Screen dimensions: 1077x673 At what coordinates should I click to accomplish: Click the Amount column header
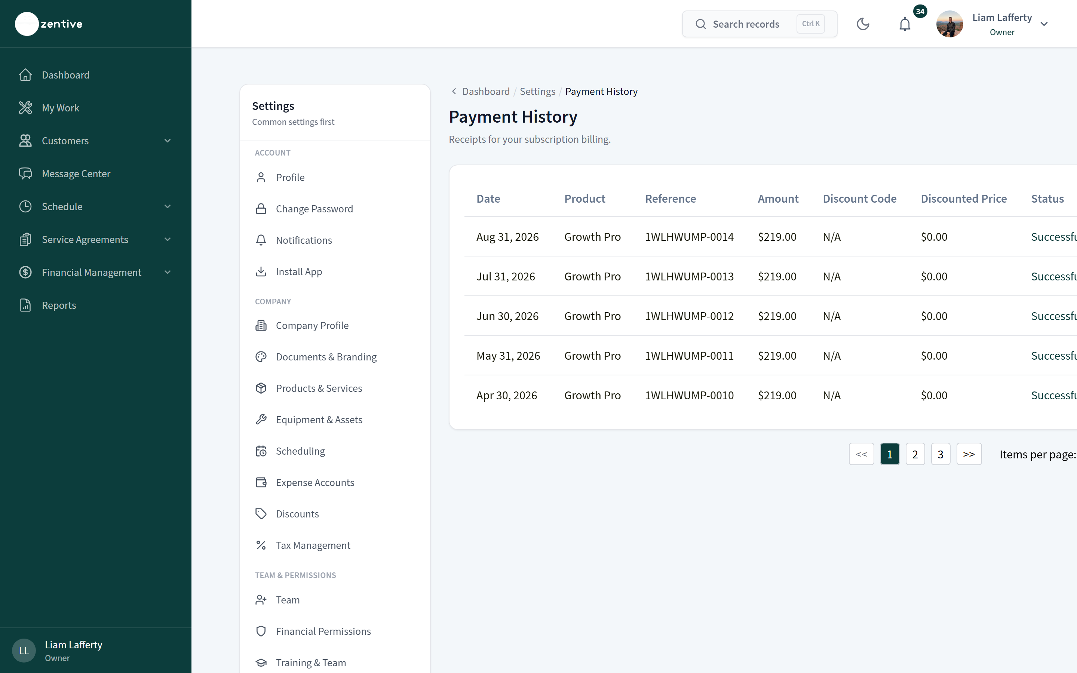pyautogui.click(x=778, y=199)
